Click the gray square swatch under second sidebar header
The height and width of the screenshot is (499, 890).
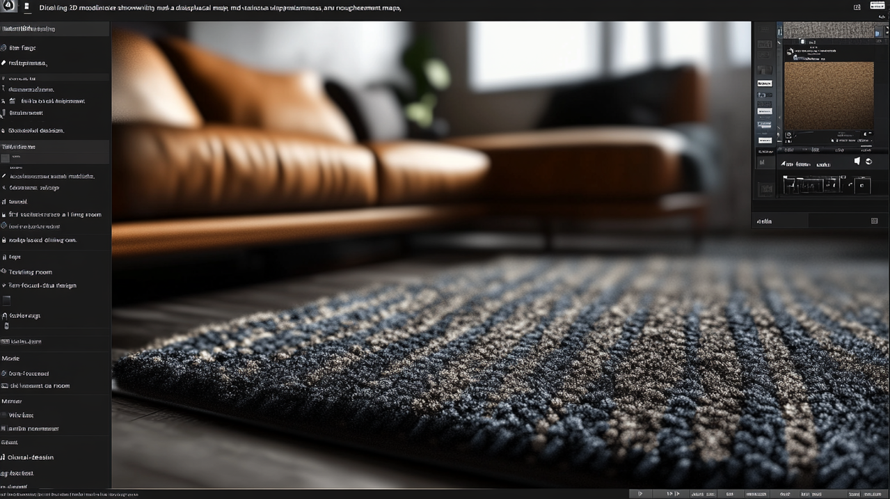6,158
